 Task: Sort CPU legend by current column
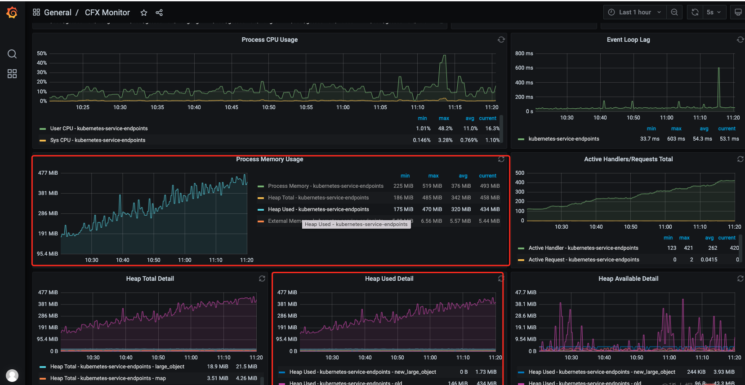(487, 118)
